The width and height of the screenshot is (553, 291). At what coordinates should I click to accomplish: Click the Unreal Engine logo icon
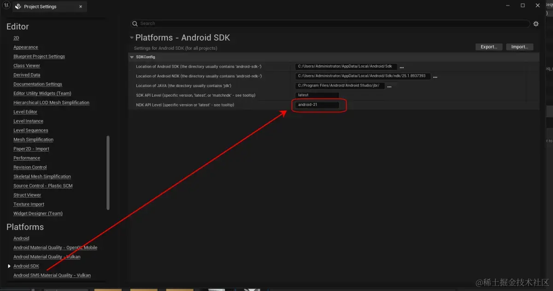tap(6, 6)
